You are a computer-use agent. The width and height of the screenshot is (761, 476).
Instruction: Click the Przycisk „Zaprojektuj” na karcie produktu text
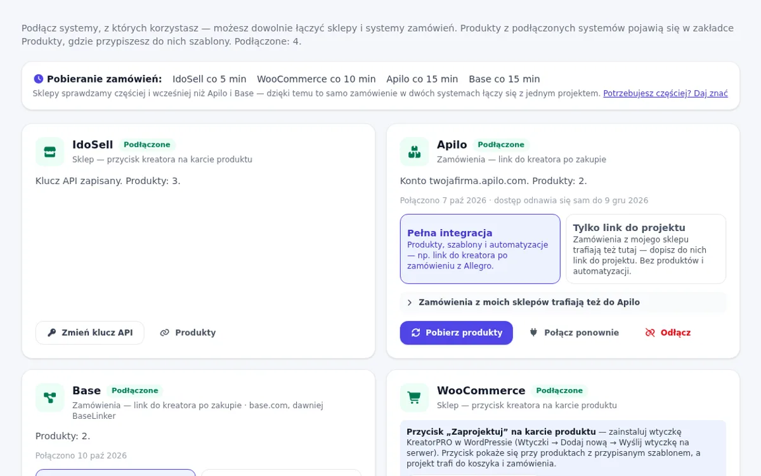click(x=501, y=432)
